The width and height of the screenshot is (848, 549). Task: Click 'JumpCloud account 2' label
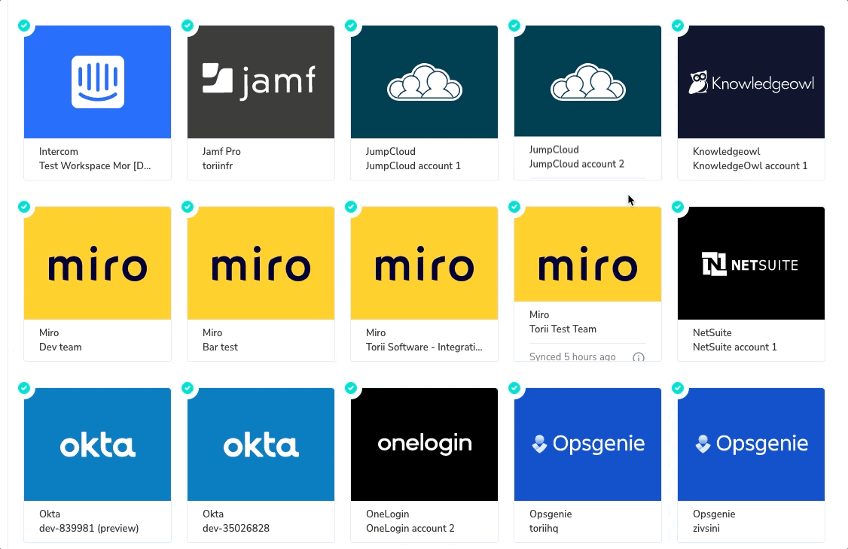[577, 164]
